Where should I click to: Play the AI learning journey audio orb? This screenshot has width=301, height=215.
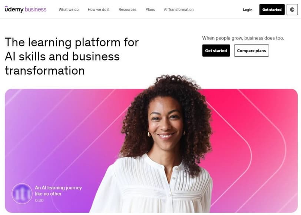22,193
